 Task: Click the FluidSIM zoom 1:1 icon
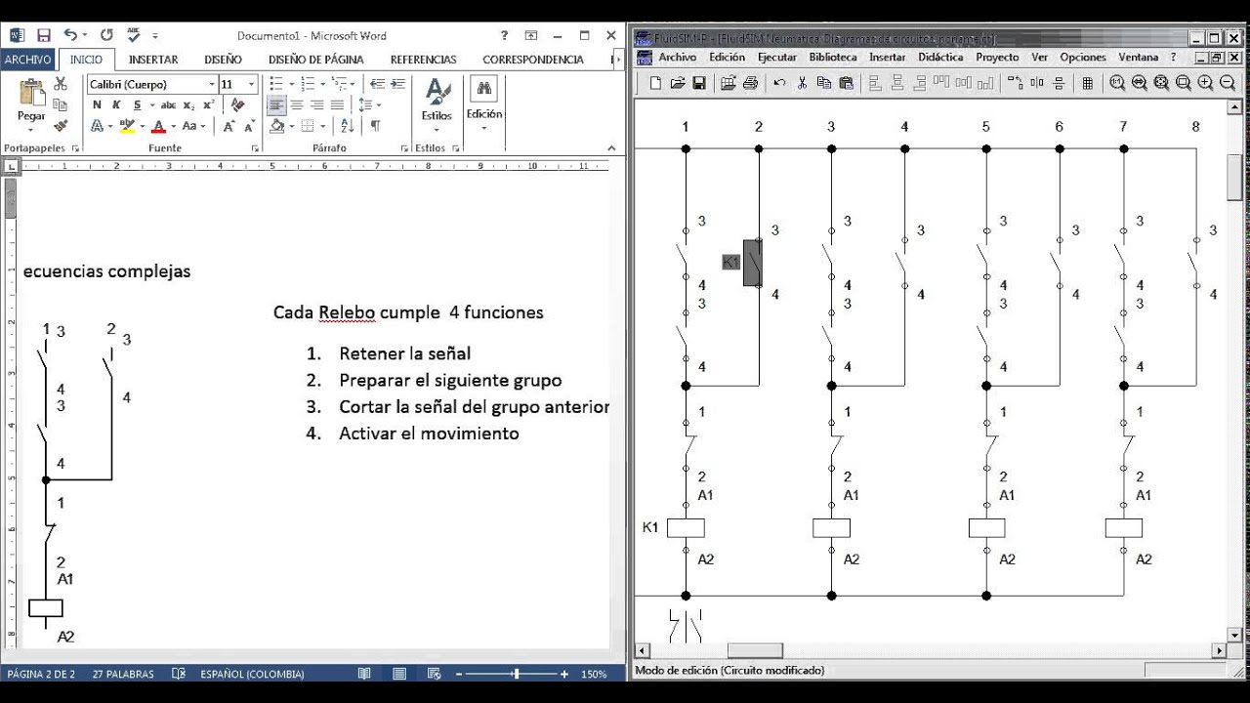tap(1117, 83)
